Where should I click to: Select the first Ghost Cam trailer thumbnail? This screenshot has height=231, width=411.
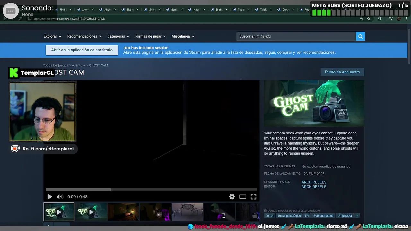[x=59, y=212]
